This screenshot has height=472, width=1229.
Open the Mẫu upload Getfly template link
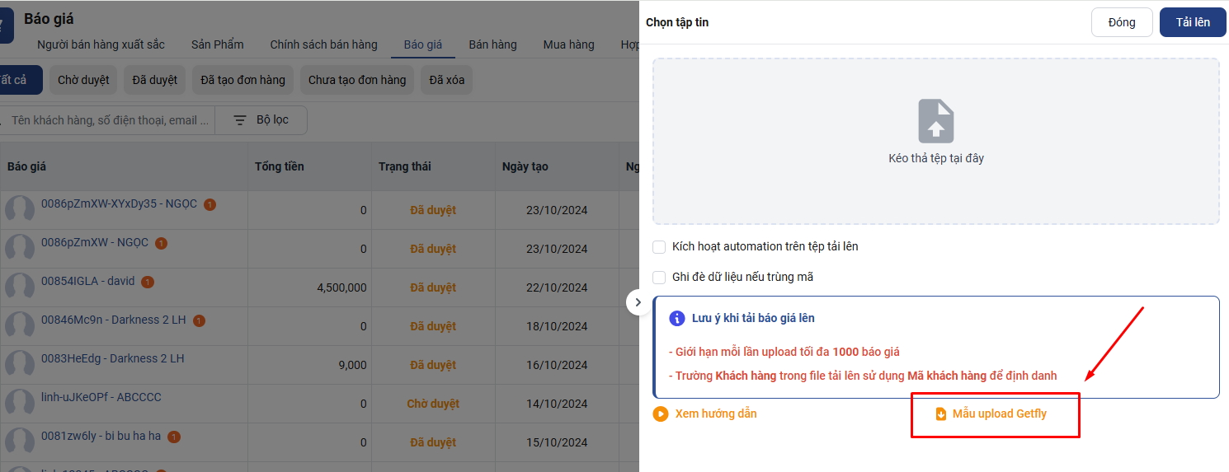point(999,414)
